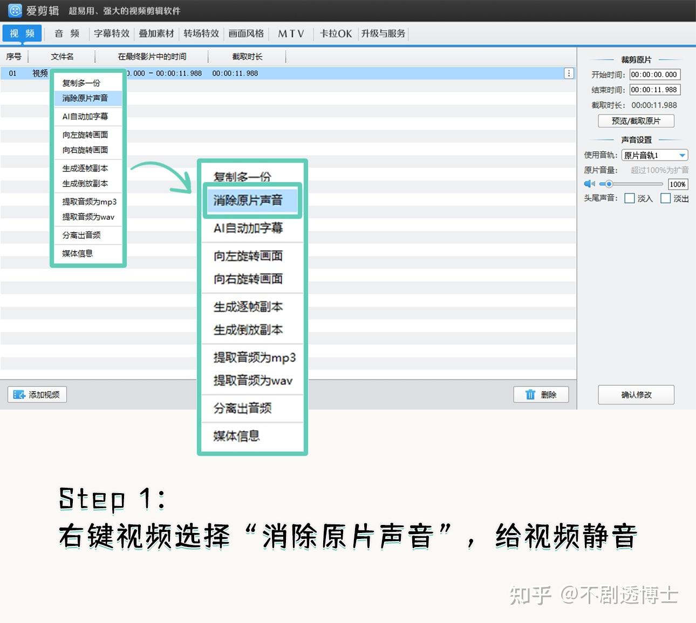The width and height of the screenshot is (696, 623).
Task: Choose 复制多一份 in the original small context menu
Action: point(81,83)
